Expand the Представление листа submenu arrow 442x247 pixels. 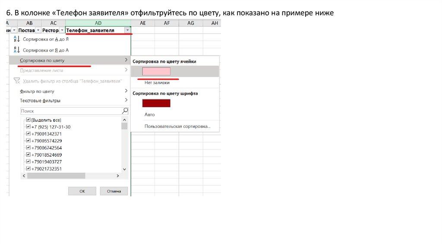[126, 70]
